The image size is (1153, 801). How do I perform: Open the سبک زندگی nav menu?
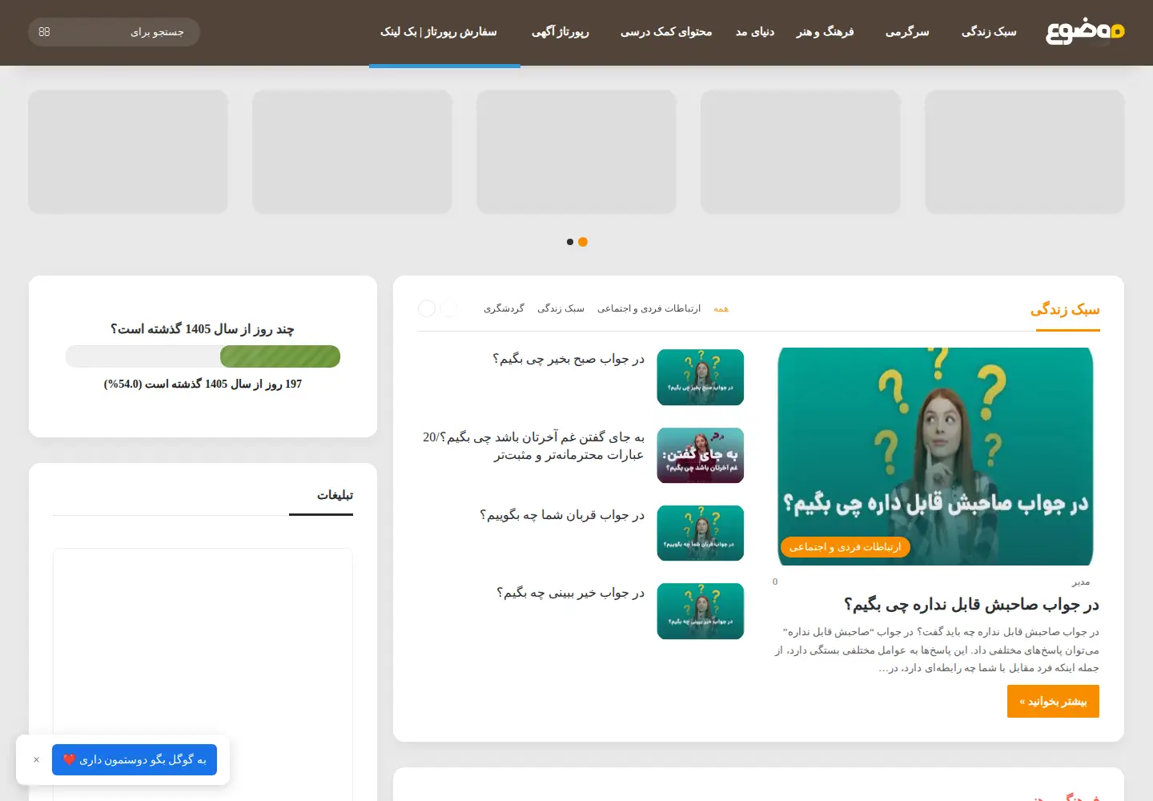(989, 32)
